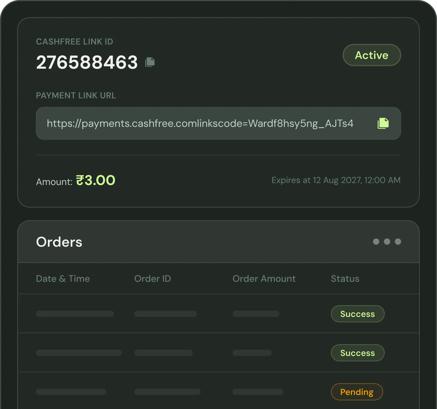The width and height of the screenshot is (437, 409).
Task: Sort by Date & Time column
Action: 63,279
